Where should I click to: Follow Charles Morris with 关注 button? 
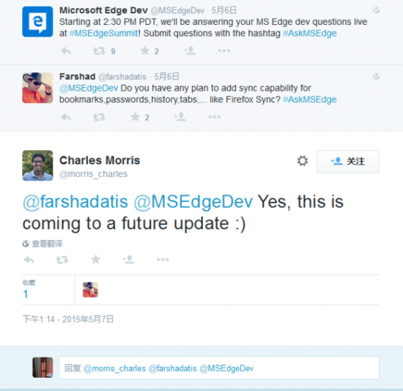click(348, 161)
